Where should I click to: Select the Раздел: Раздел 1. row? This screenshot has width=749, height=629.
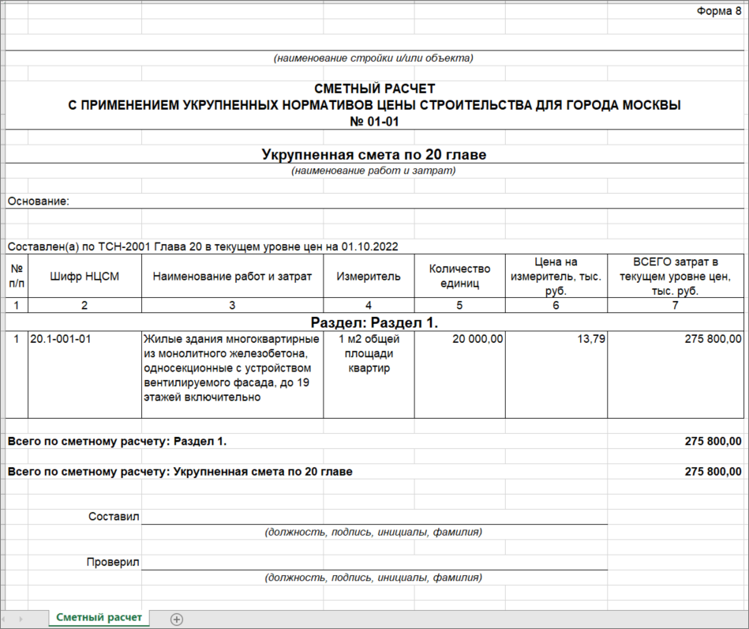374,322
